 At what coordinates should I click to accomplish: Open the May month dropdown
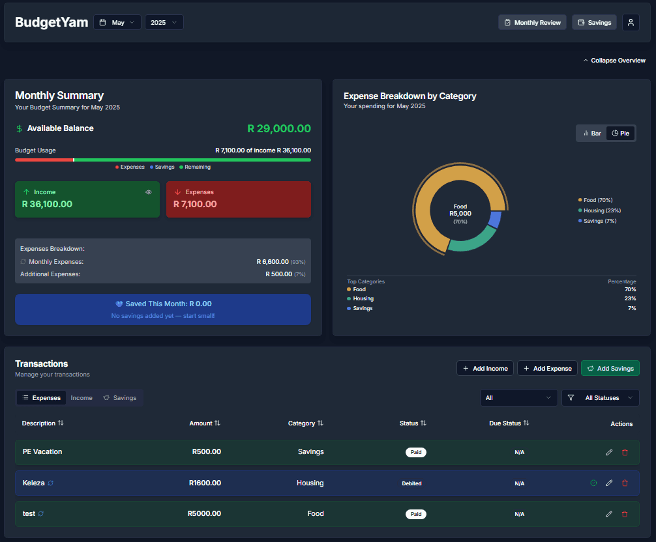pyautogui.click(x=117, y=21)
